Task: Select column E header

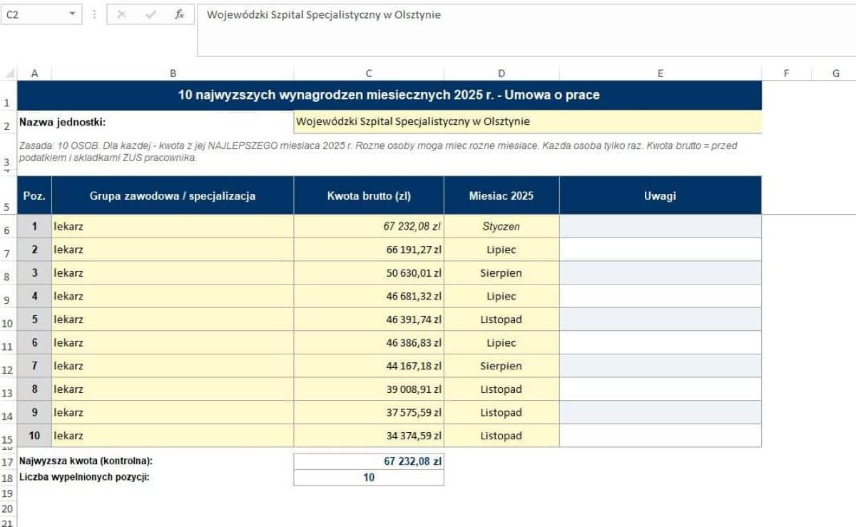Action: point(661,73)
